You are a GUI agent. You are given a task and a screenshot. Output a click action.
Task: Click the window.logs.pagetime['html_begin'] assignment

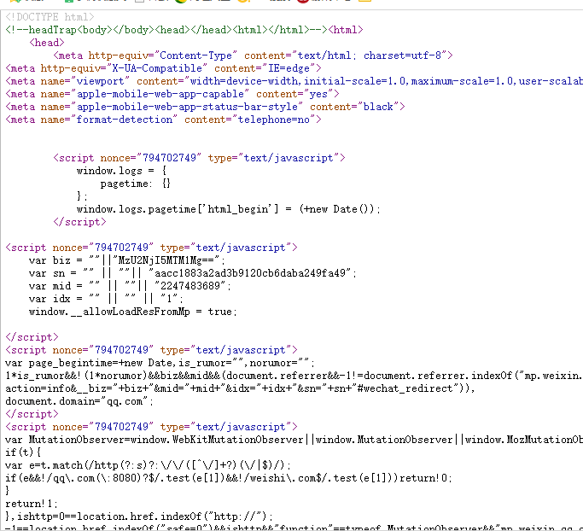[228, 209]
